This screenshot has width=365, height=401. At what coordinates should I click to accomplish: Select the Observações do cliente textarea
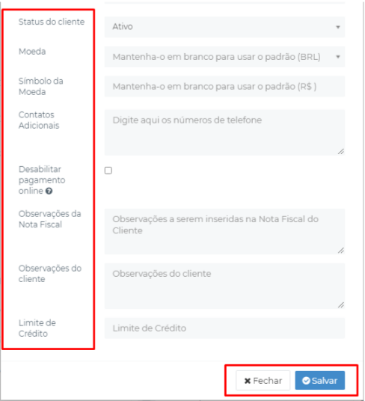coord(224,286)
